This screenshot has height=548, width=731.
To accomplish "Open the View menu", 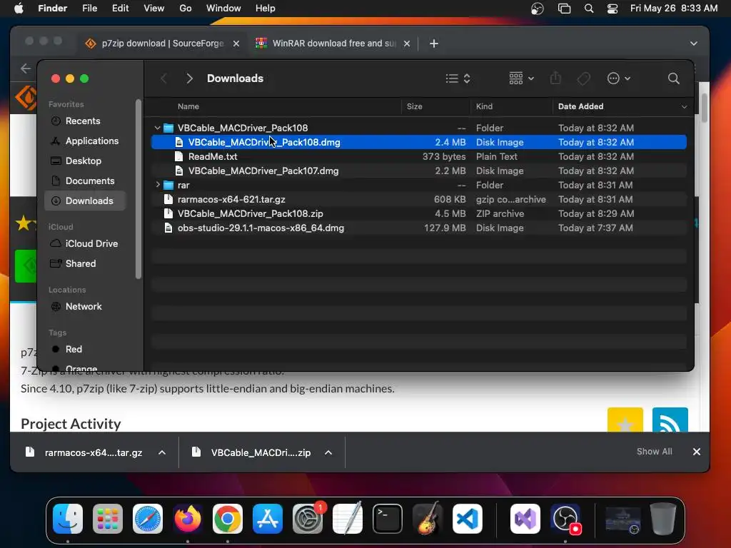I will click(x=154, y=9).
